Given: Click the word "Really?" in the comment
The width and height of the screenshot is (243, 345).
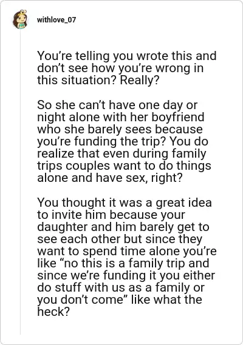Looking at the screenshot, I should click(139, 80).
